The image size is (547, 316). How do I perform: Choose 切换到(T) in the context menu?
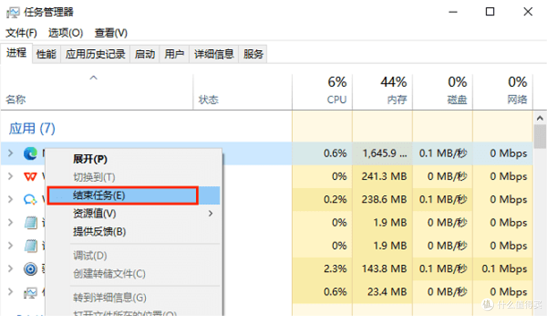pos(134,178)
